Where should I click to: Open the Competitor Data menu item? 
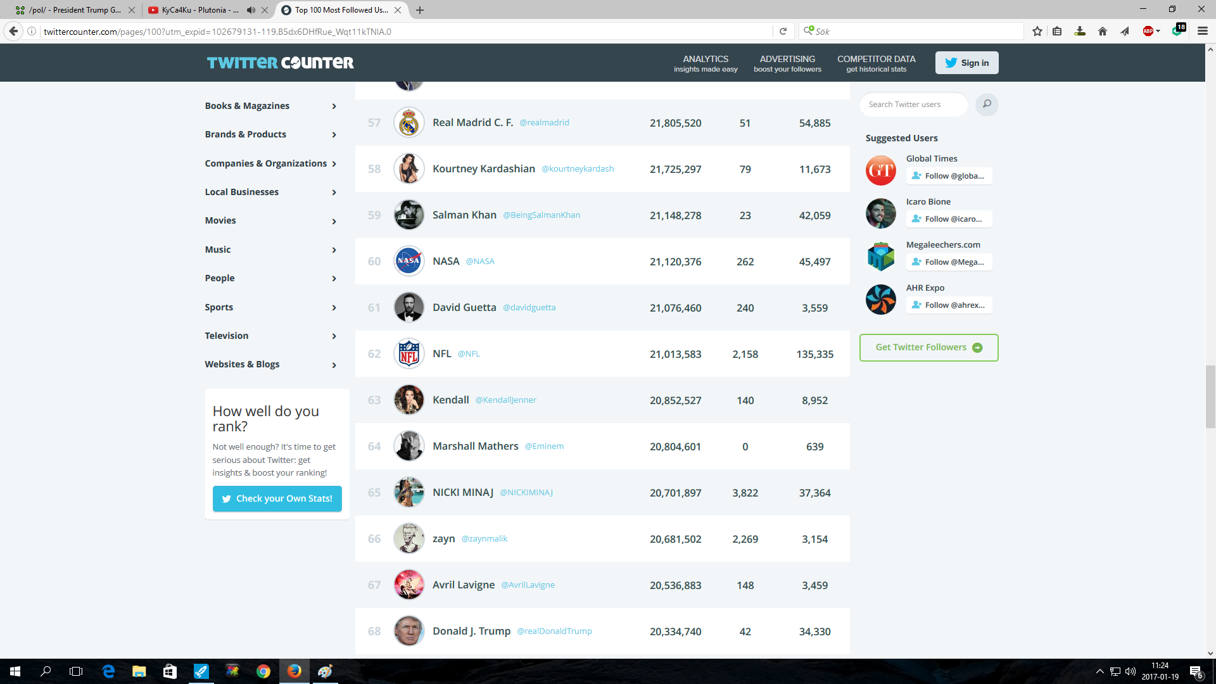[876, 63]
